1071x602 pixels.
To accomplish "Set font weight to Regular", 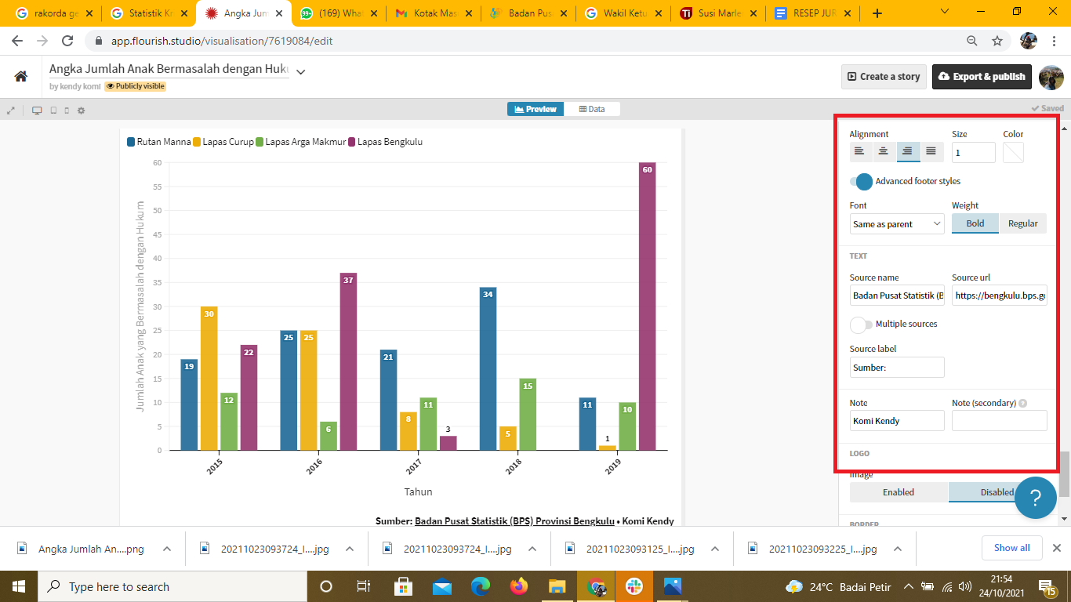I will 1022,223.
